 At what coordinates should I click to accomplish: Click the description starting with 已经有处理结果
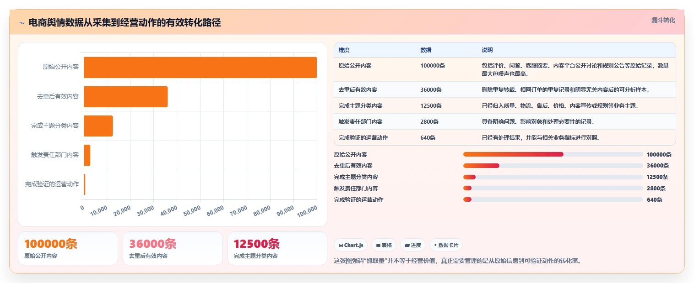541,138
